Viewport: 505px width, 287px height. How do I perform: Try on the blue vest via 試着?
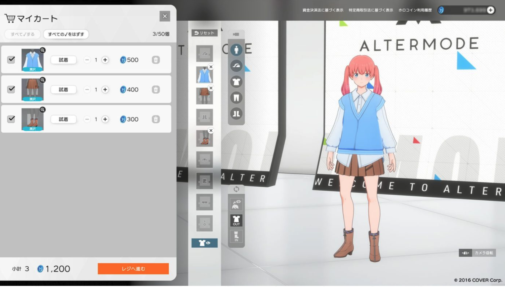pyautogui.click(x=63, y=60)
